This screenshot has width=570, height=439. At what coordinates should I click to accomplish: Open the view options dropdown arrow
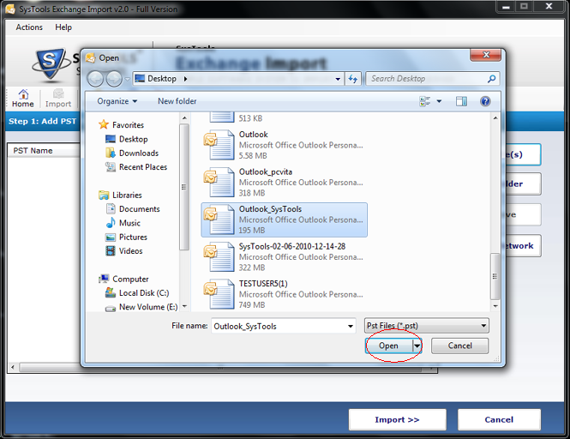pos(439,101)
